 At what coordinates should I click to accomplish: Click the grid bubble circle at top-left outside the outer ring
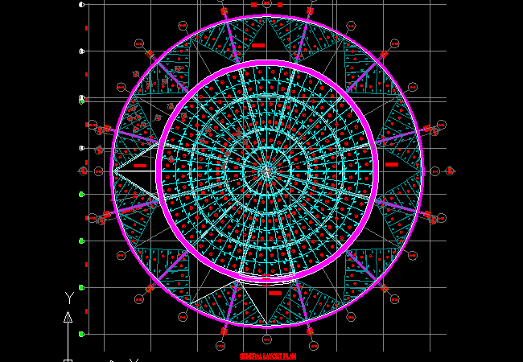point(138,43)
